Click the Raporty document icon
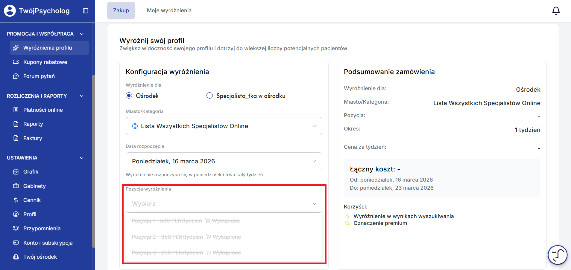The height and width of the screenshot is (270, 571). point(16,124)
